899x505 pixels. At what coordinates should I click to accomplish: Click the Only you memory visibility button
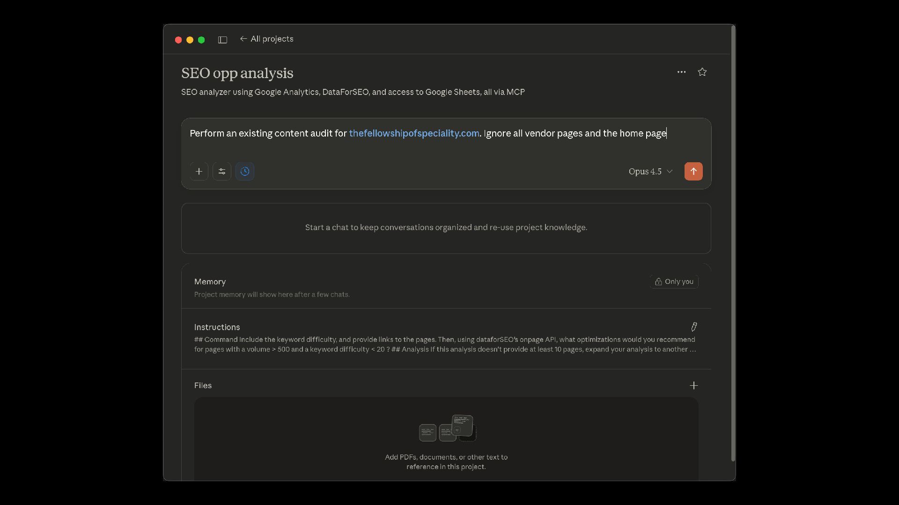674,281
